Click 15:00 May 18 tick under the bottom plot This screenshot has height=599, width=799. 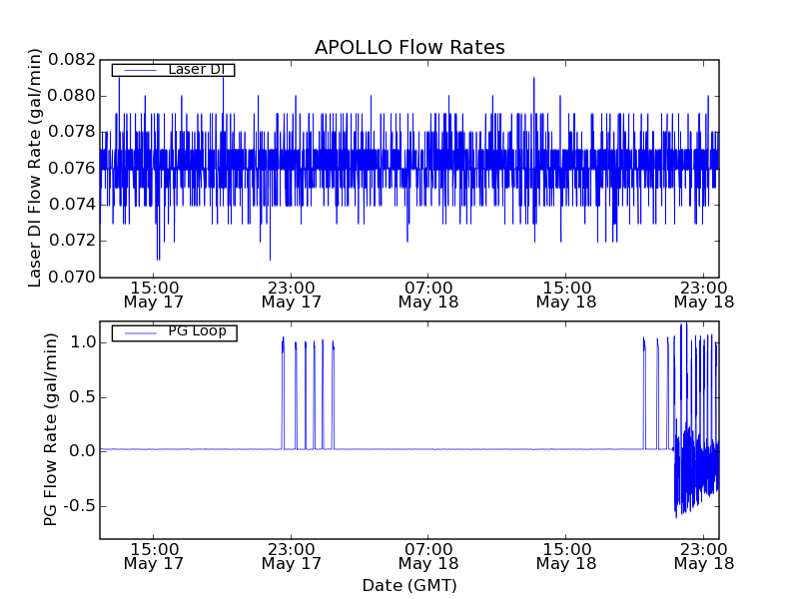[566, 555]
